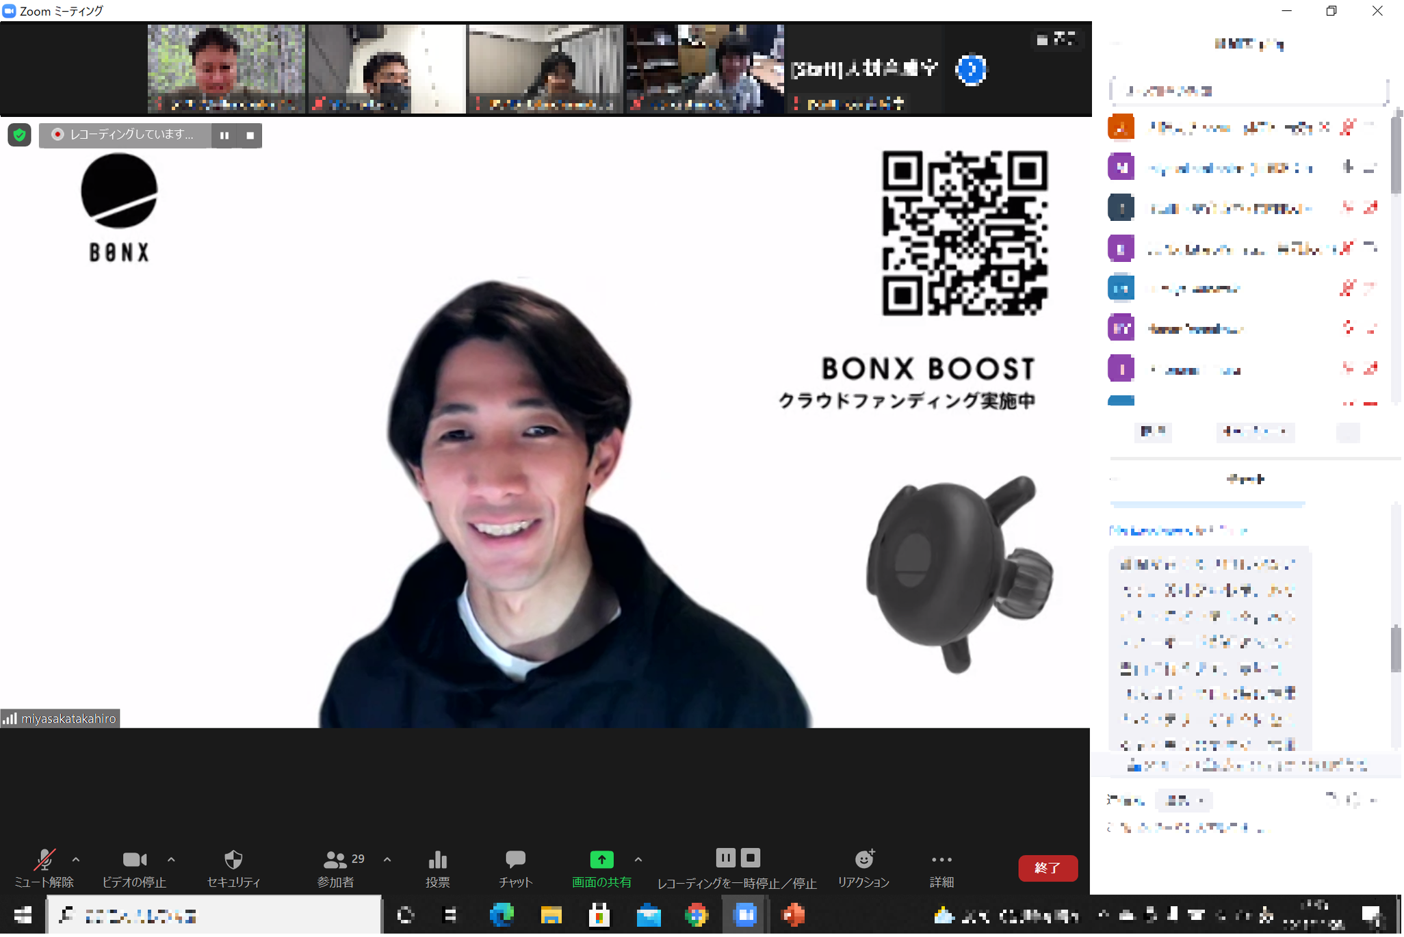Open the Polling (投票) icon
Viewport: 1404px width, 937px height.
(x=437, y=860)
